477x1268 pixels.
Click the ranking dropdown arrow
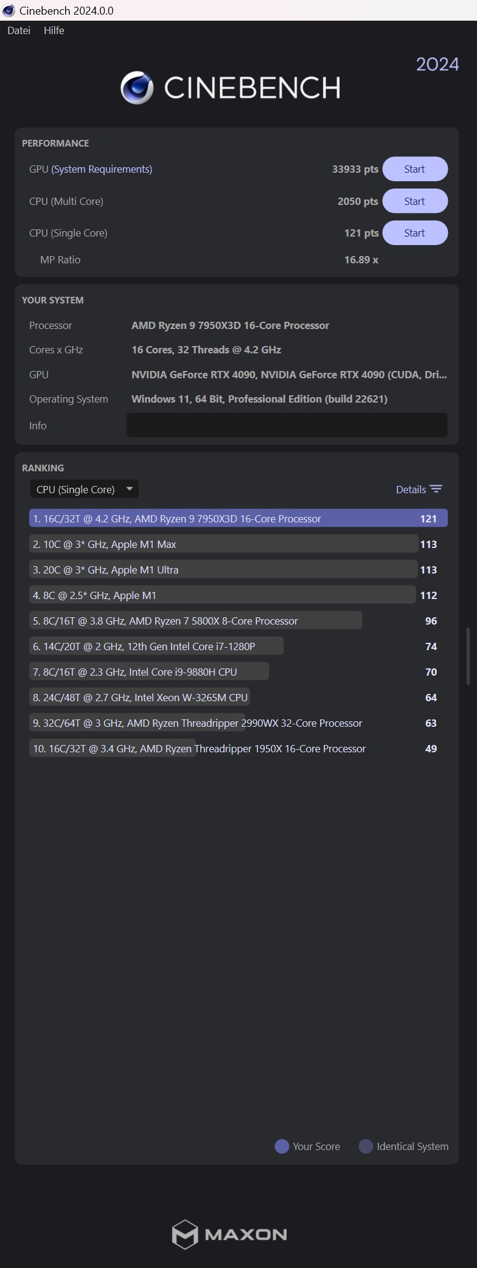tap(129, 489)
